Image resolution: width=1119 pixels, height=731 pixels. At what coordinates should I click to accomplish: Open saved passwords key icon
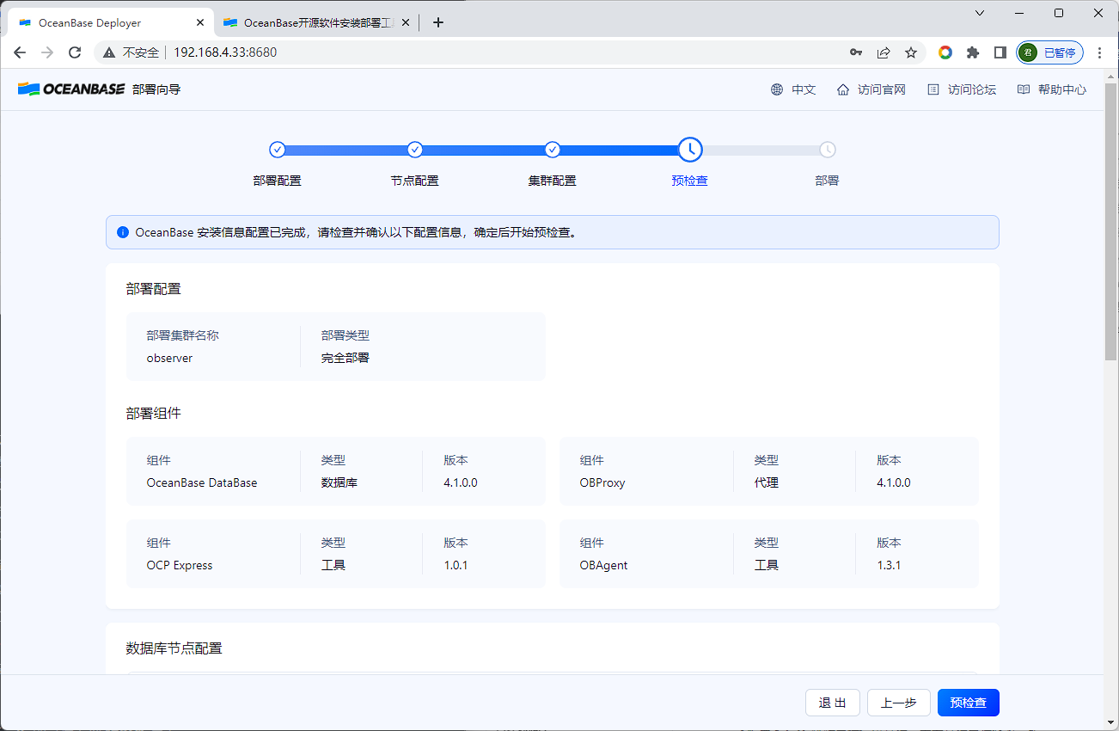[x=856, y=52]
